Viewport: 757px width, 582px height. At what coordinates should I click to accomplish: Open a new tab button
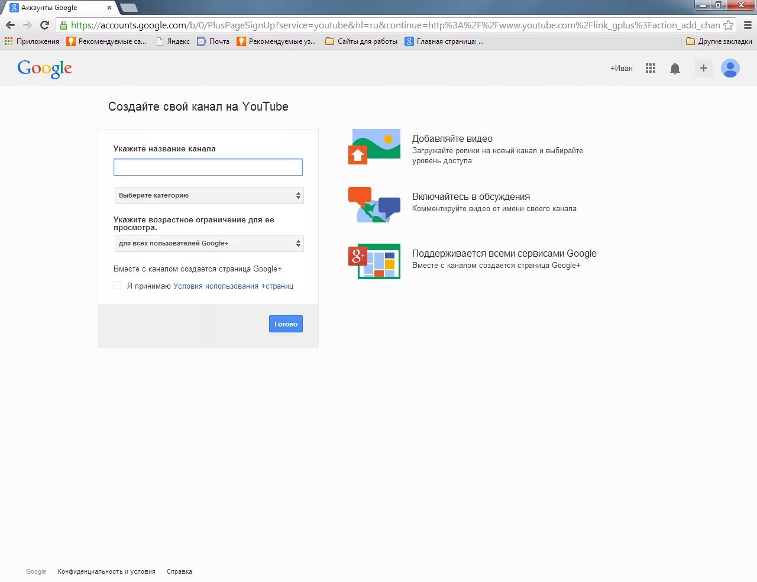tap(128, 8)
